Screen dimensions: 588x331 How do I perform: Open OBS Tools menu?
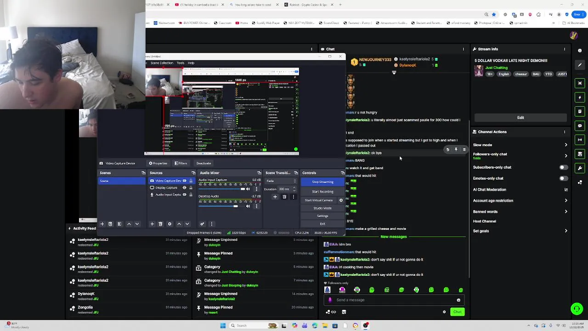point(181,63)
